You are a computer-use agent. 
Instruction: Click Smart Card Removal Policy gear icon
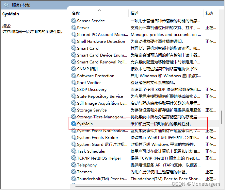point(73,62)
